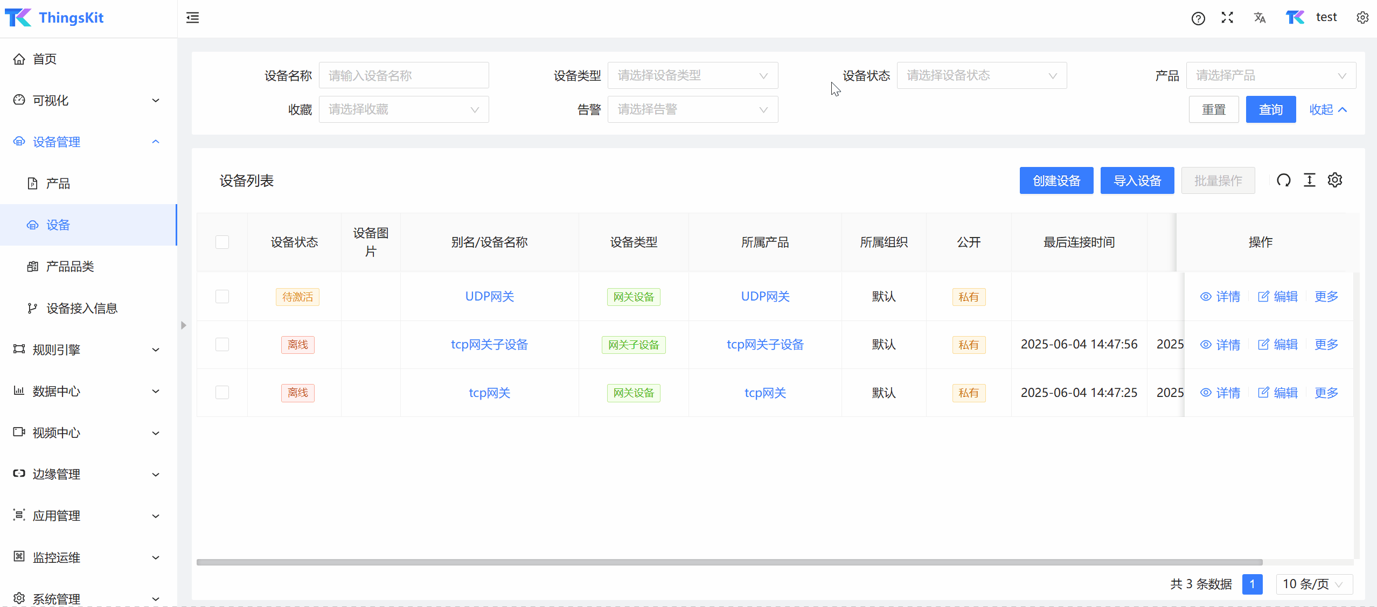Open the 设备类型 filter dropdown
The height and width of the screenshot is (607, 1377).
click(x=692, y=75)
